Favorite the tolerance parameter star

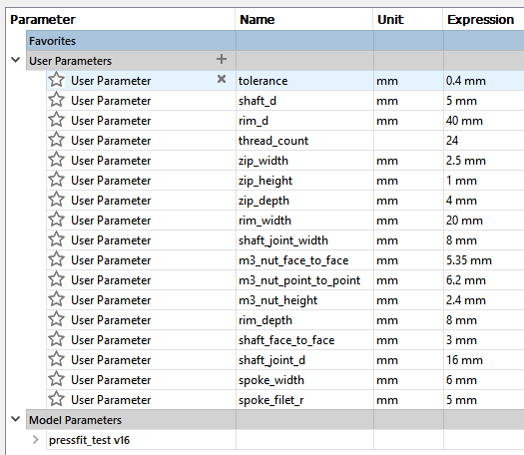pos(56,80)
